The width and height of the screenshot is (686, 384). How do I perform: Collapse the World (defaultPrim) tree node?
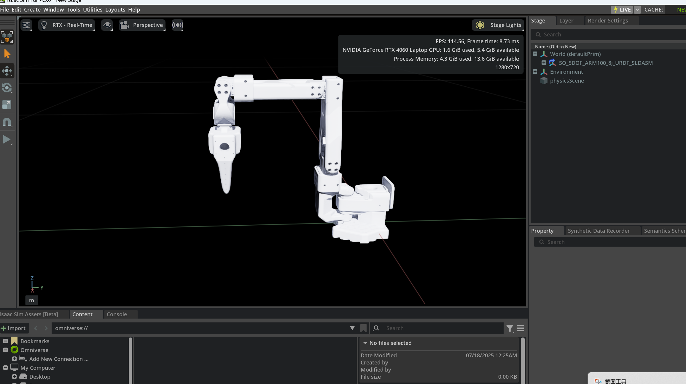[x=535, y=54]
